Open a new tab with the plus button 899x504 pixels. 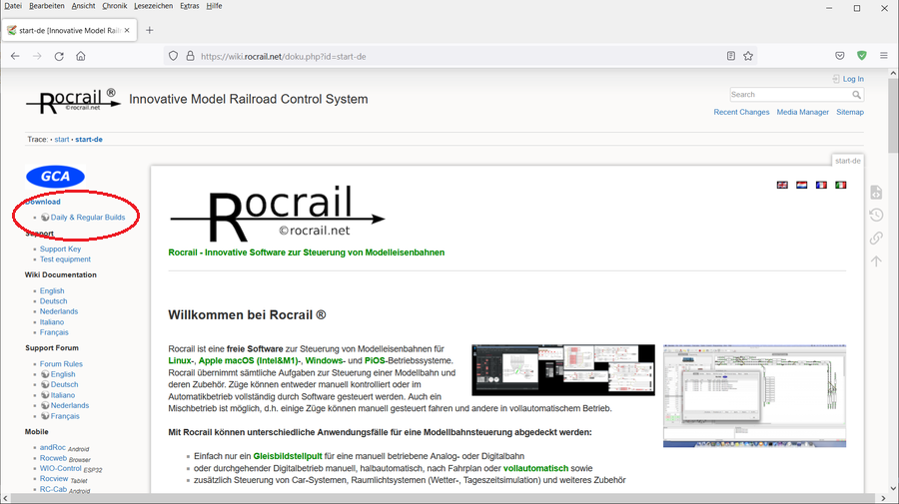point(150,30)
